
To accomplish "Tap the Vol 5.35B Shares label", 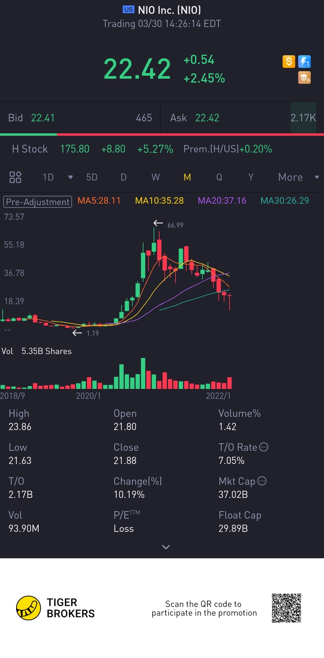I will (37, 351).
